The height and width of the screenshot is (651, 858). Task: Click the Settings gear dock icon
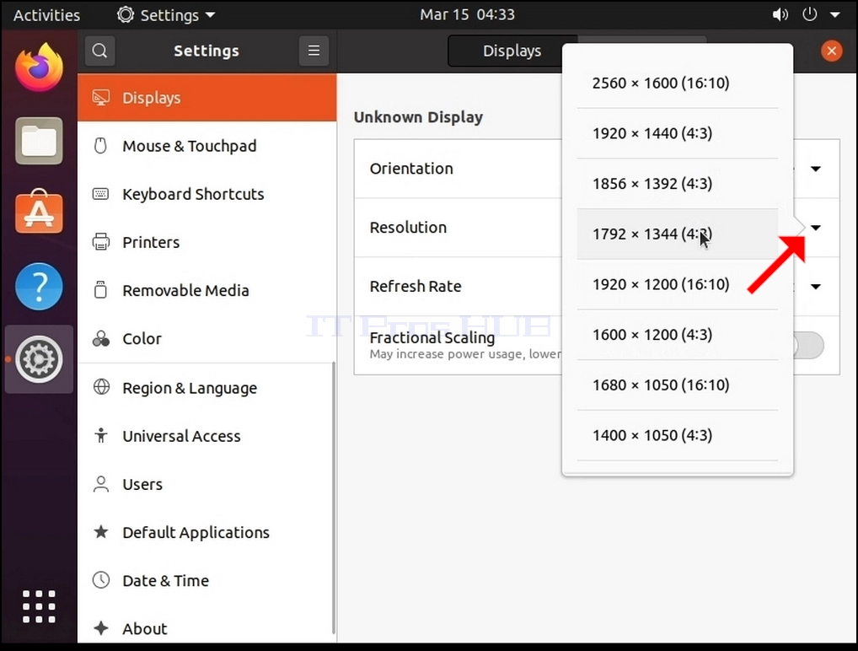[39, 359]
